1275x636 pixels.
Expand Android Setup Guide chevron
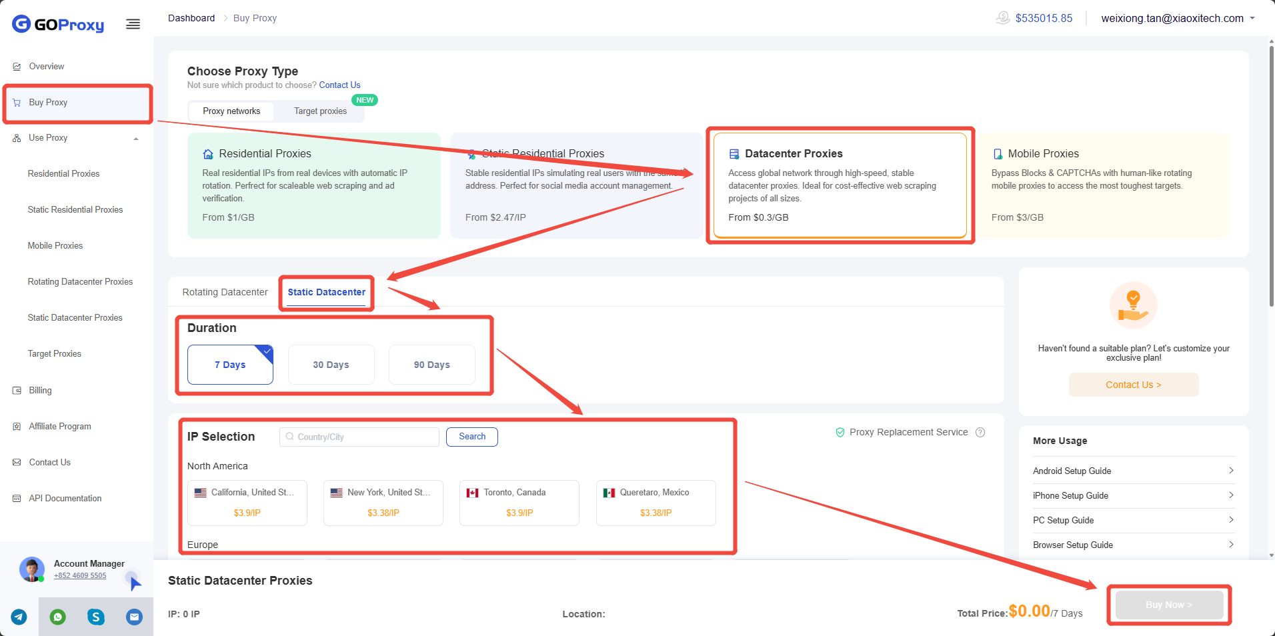click(x=1231, y=471)
